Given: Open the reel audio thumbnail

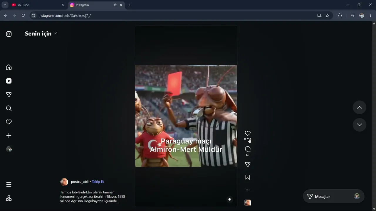Looking at the screenshot, I should tap(248, 203).
